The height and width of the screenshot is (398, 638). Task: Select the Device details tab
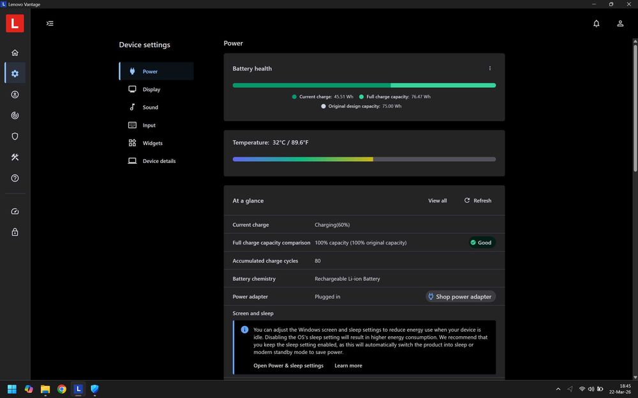(x=156, y=161)
